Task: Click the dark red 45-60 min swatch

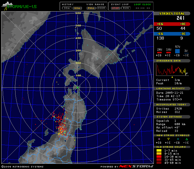Action: [159, 162]
